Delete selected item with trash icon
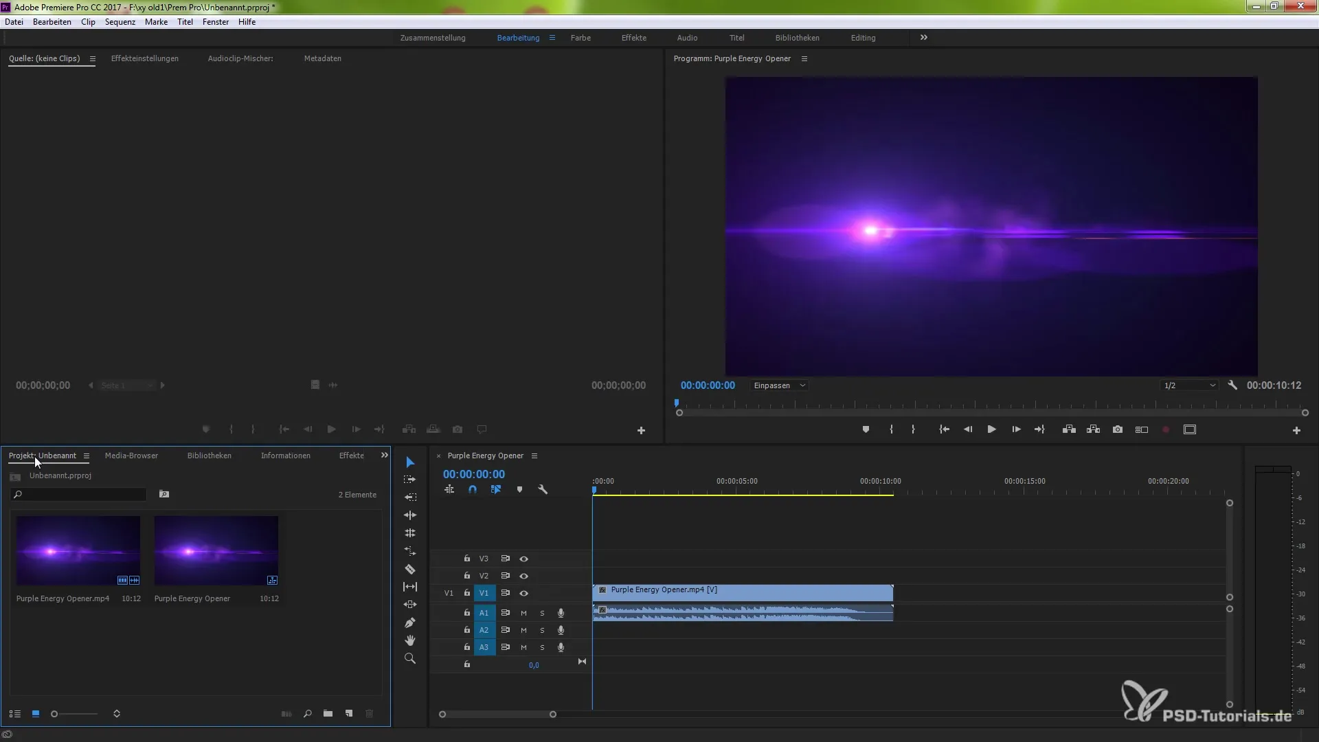 (x=370, y=714)
